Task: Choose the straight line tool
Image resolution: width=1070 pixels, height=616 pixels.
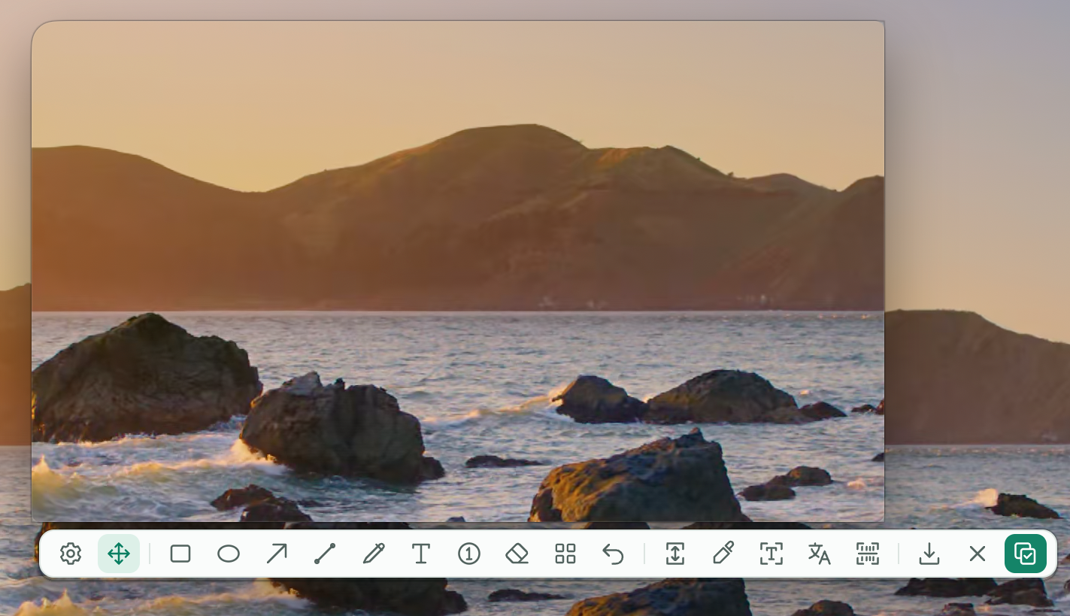Action: point(325,554)
